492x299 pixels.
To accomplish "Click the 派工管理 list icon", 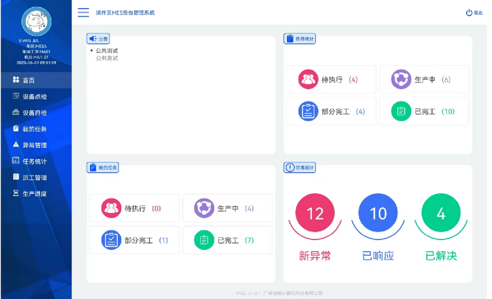I will pos(16,177).
